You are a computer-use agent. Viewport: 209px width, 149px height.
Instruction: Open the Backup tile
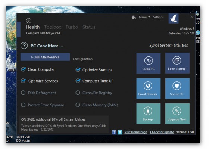point(149,114)
